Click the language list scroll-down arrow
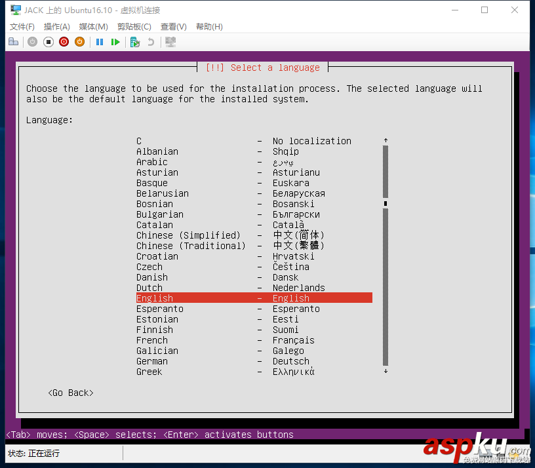 pos(386,371)
